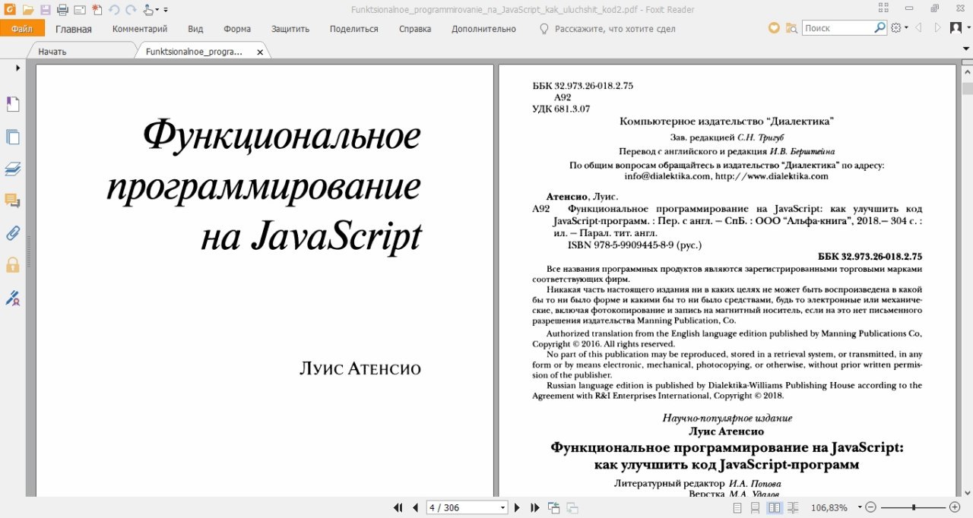Open the Comments panel
Screen dimensions: 973x518
pyautogui.click(x=13, y=201)
